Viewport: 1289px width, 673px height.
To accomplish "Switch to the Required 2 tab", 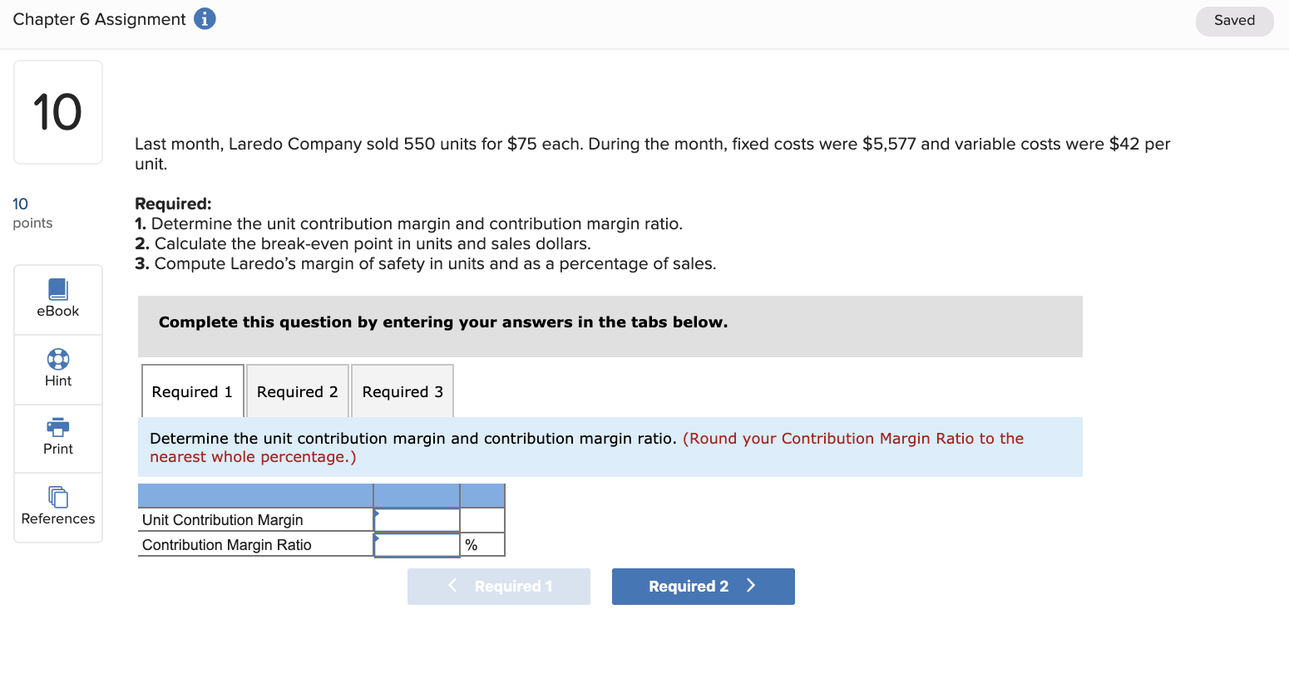I will 297,391.
